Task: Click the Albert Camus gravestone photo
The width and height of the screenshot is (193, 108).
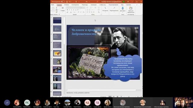Action: point(89,63)
